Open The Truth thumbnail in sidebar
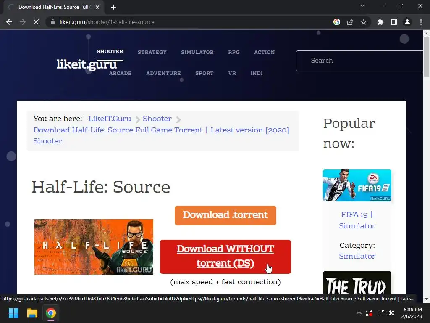The image size is (430, 323). (x=357, y=283)
